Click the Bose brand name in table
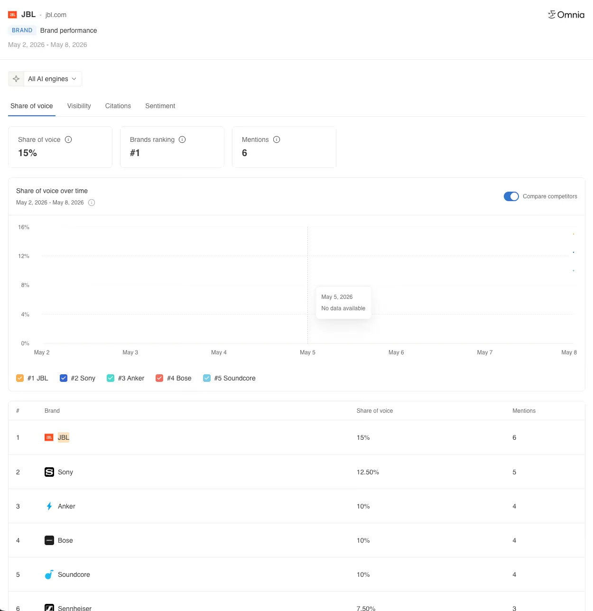 point(65,540)
